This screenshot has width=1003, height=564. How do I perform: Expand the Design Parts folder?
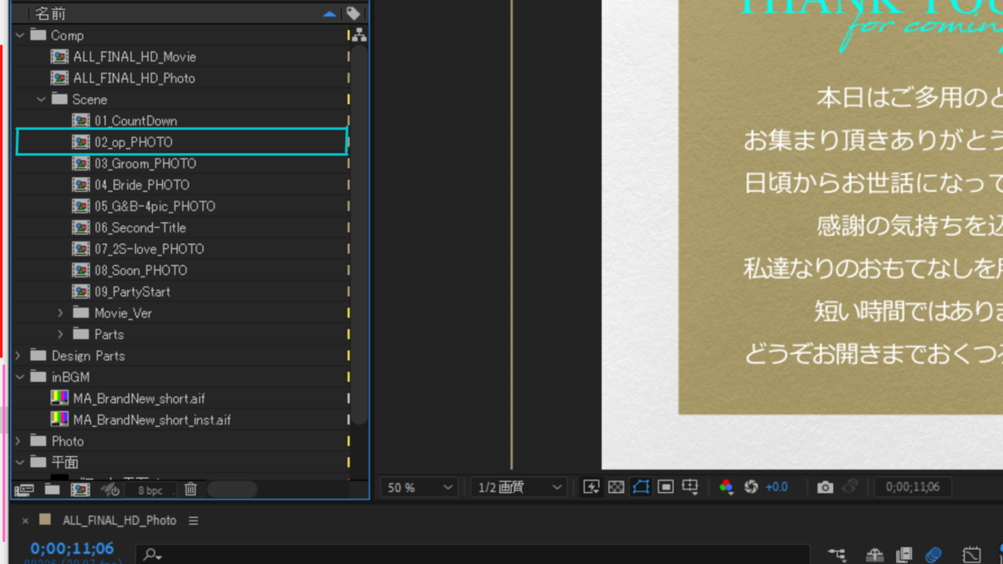[19, 356]
